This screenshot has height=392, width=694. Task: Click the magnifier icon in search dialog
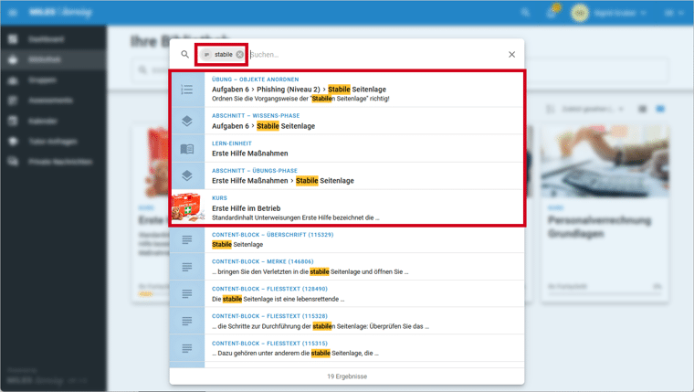tap(185, 55)
